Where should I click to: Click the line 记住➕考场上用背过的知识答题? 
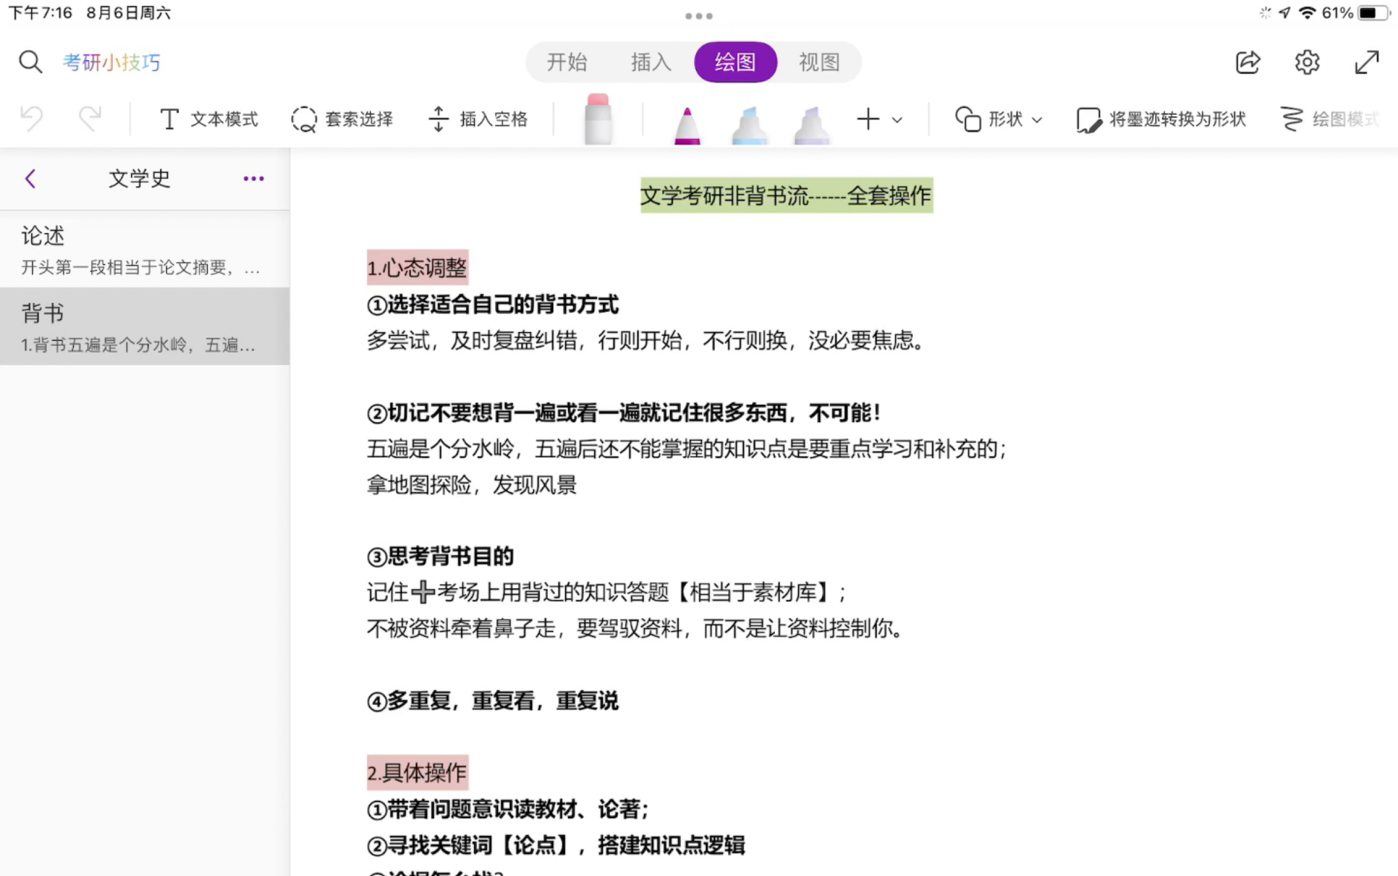(x=606, y=592)
